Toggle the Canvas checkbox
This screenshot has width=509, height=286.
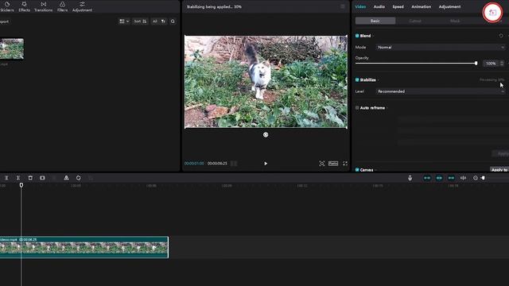(x=357, y=170)
